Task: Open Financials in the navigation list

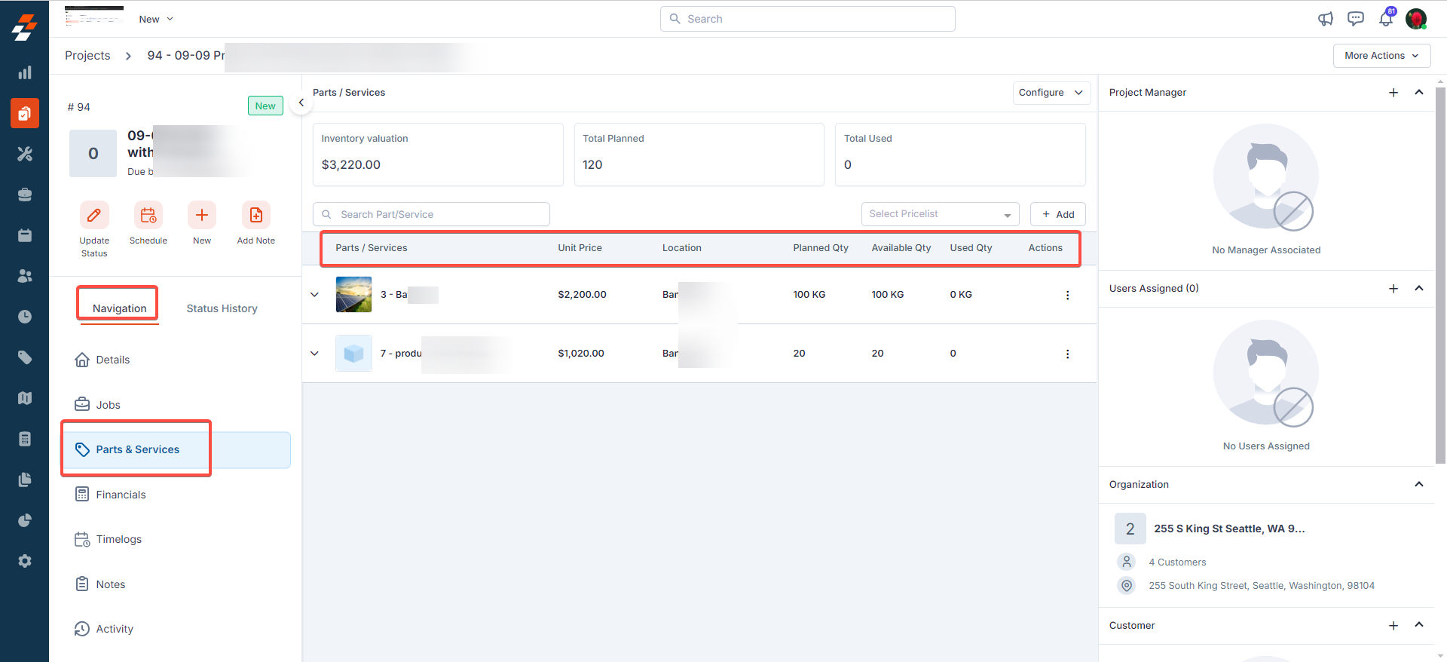Action: tap(121, 495)
